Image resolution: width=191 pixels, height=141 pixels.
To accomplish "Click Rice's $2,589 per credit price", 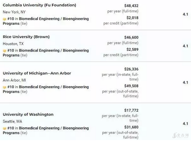I will coord(132,50).
